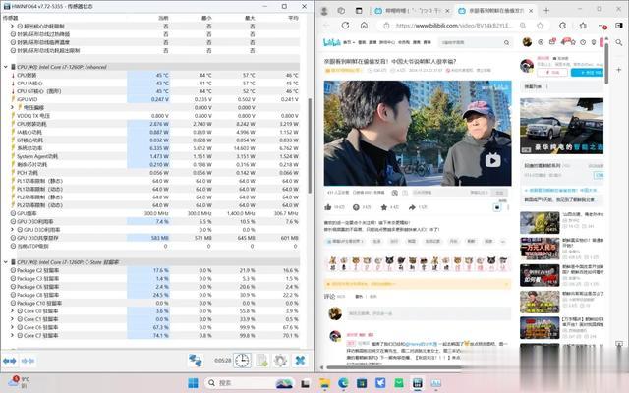The image size is (629, 393).
Task: Open the car ad thumbnail in sidebar
Action: click(561, 126)
